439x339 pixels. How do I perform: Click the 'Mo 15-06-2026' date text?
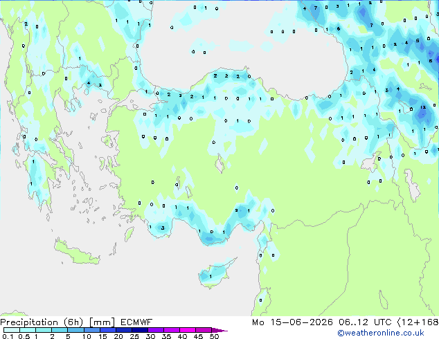pos(292,322)
